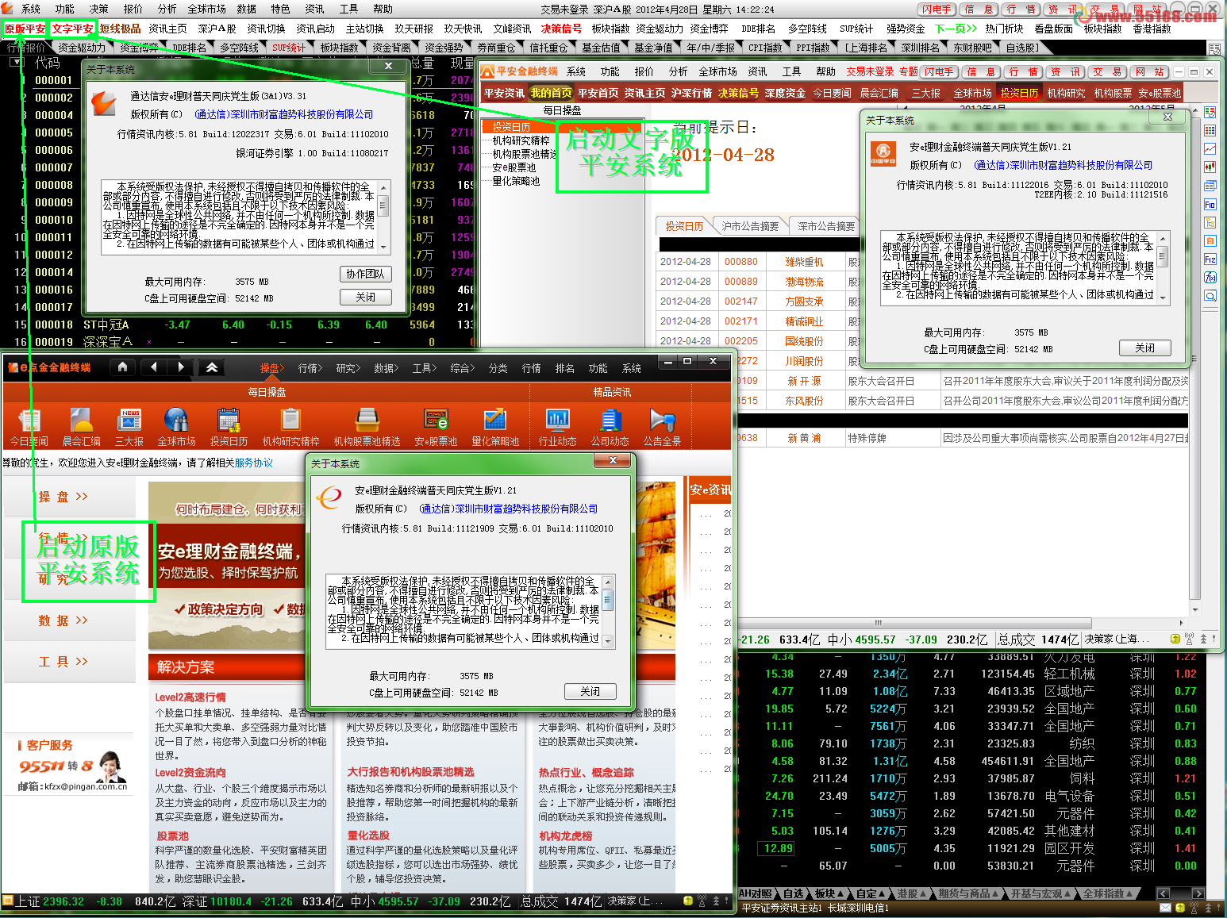Expand 行情> menu in e点金 top bar

[310, 368]
